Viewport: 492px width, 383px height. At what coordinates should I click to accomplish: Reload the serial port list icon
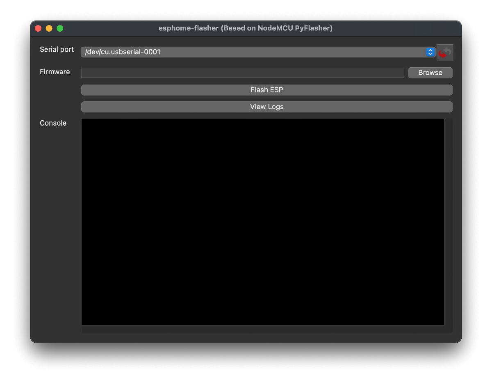[x=445, y=53]
